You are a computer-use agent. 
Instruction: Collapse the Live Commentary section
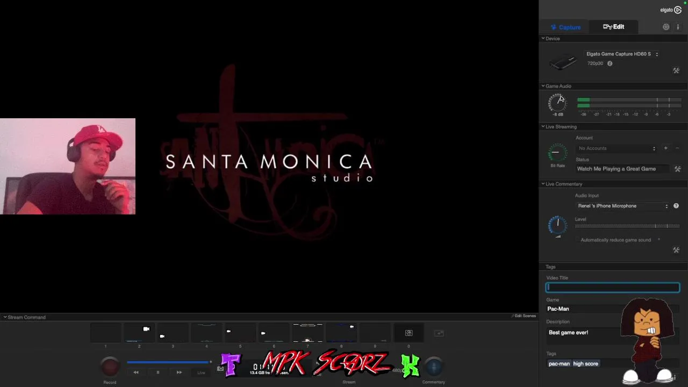543,184
